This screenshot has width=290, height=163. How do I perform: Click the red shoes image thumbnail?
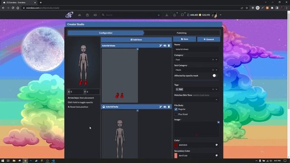(x=120, y=76)
